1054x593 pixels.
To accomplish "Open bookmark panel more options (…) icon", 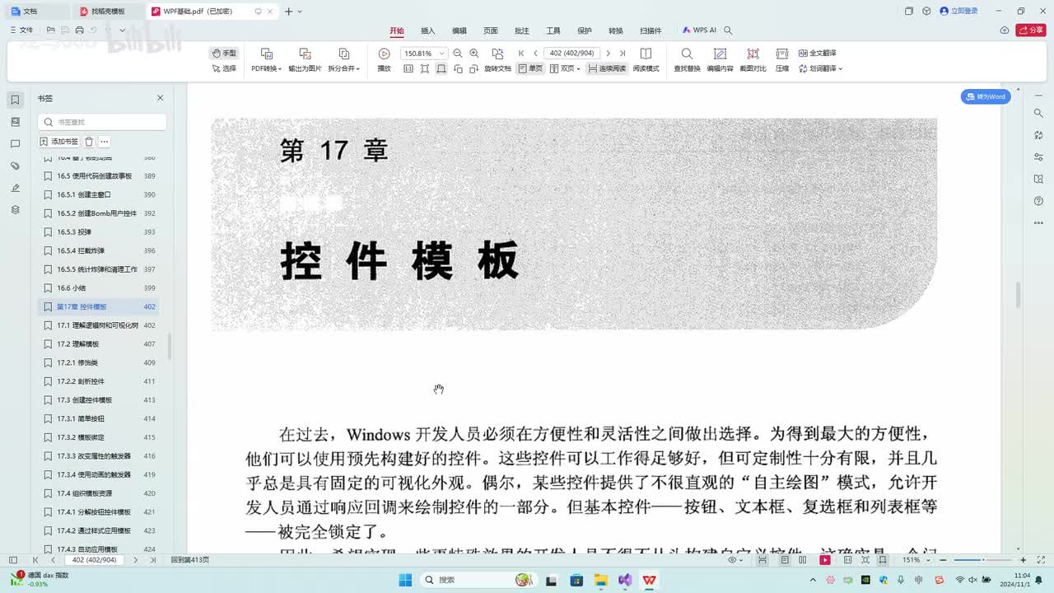I will [x=104, y=142].
